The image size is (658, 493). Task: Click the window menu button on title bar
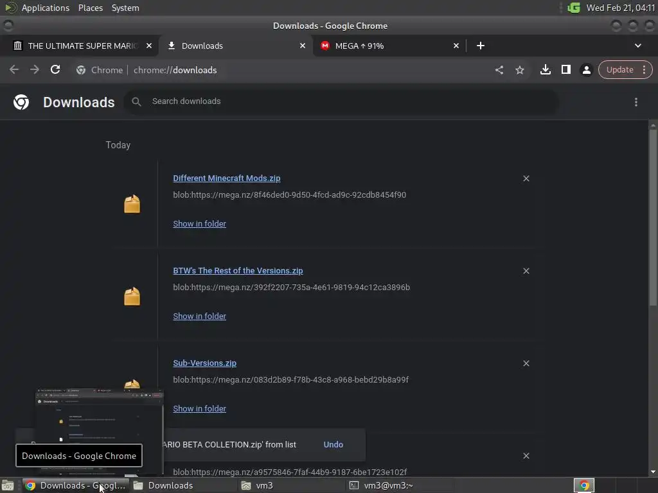8,26
